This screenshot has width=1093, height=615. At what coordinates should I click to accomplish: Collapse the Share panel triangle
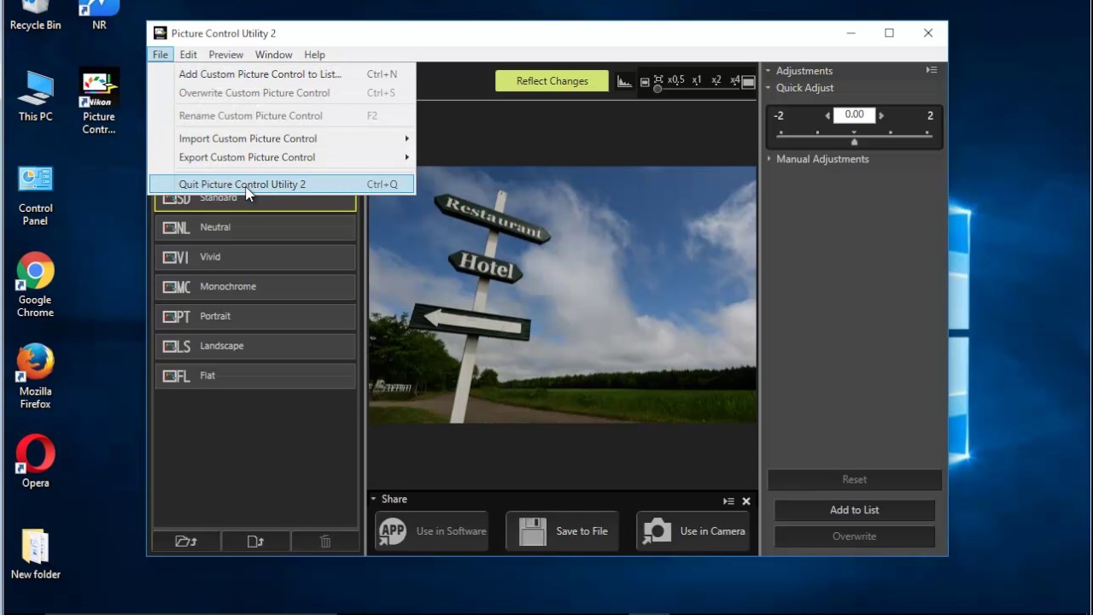pyautogui.click(x=373, y=499)
